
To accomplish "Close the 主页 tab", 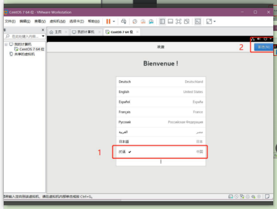I will click(66, 32).
